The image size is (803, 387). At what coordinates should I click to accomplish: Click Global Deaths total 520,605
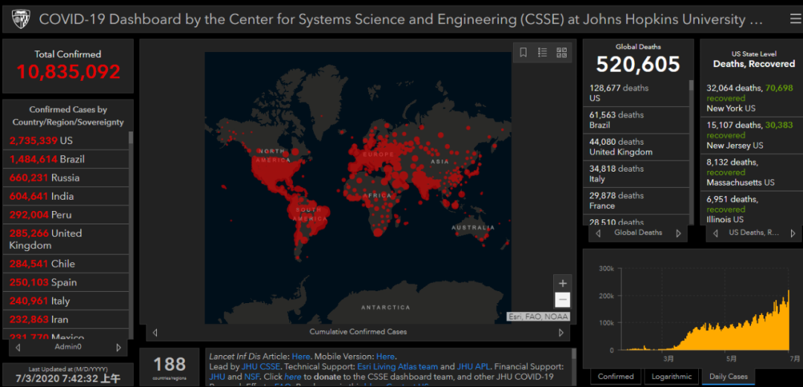pos(638,65)
